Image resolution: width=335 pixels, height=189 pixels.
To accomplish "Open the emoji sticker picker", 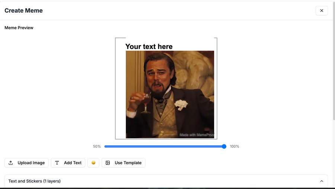I will pyautogui.click(x=93, y=163).
